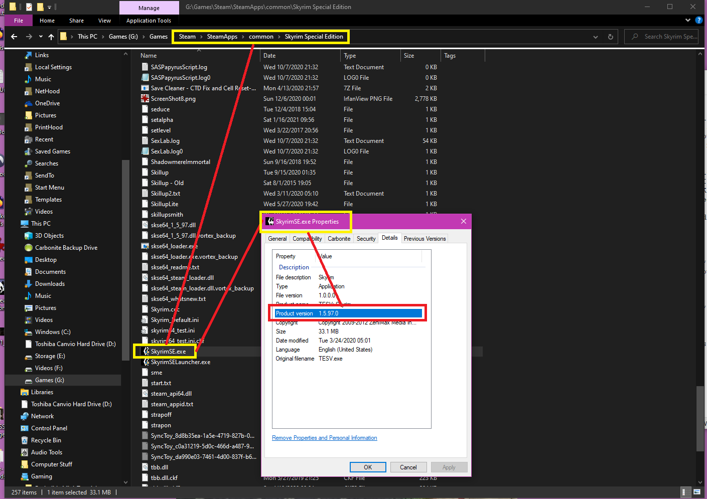Click the chevron after Games (G:) breadcrumb

click(x=144, y=37)
